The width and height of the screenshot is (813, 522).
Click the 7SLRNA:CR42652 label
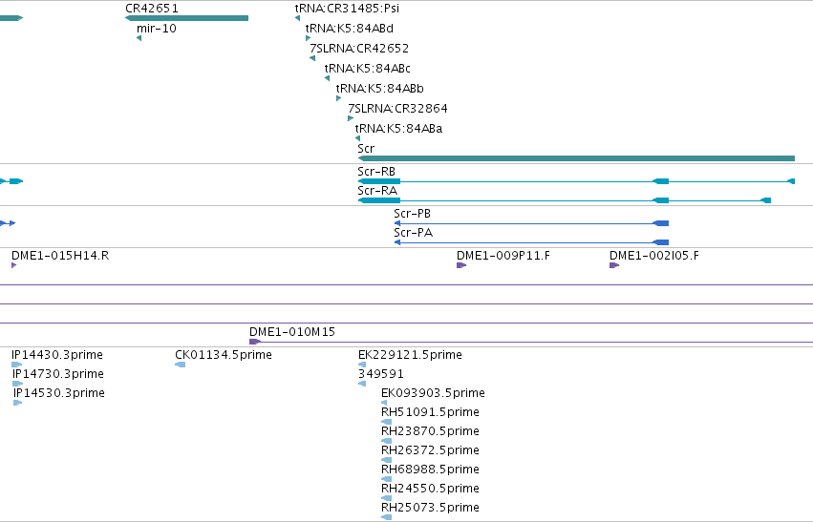click(359, 49)
